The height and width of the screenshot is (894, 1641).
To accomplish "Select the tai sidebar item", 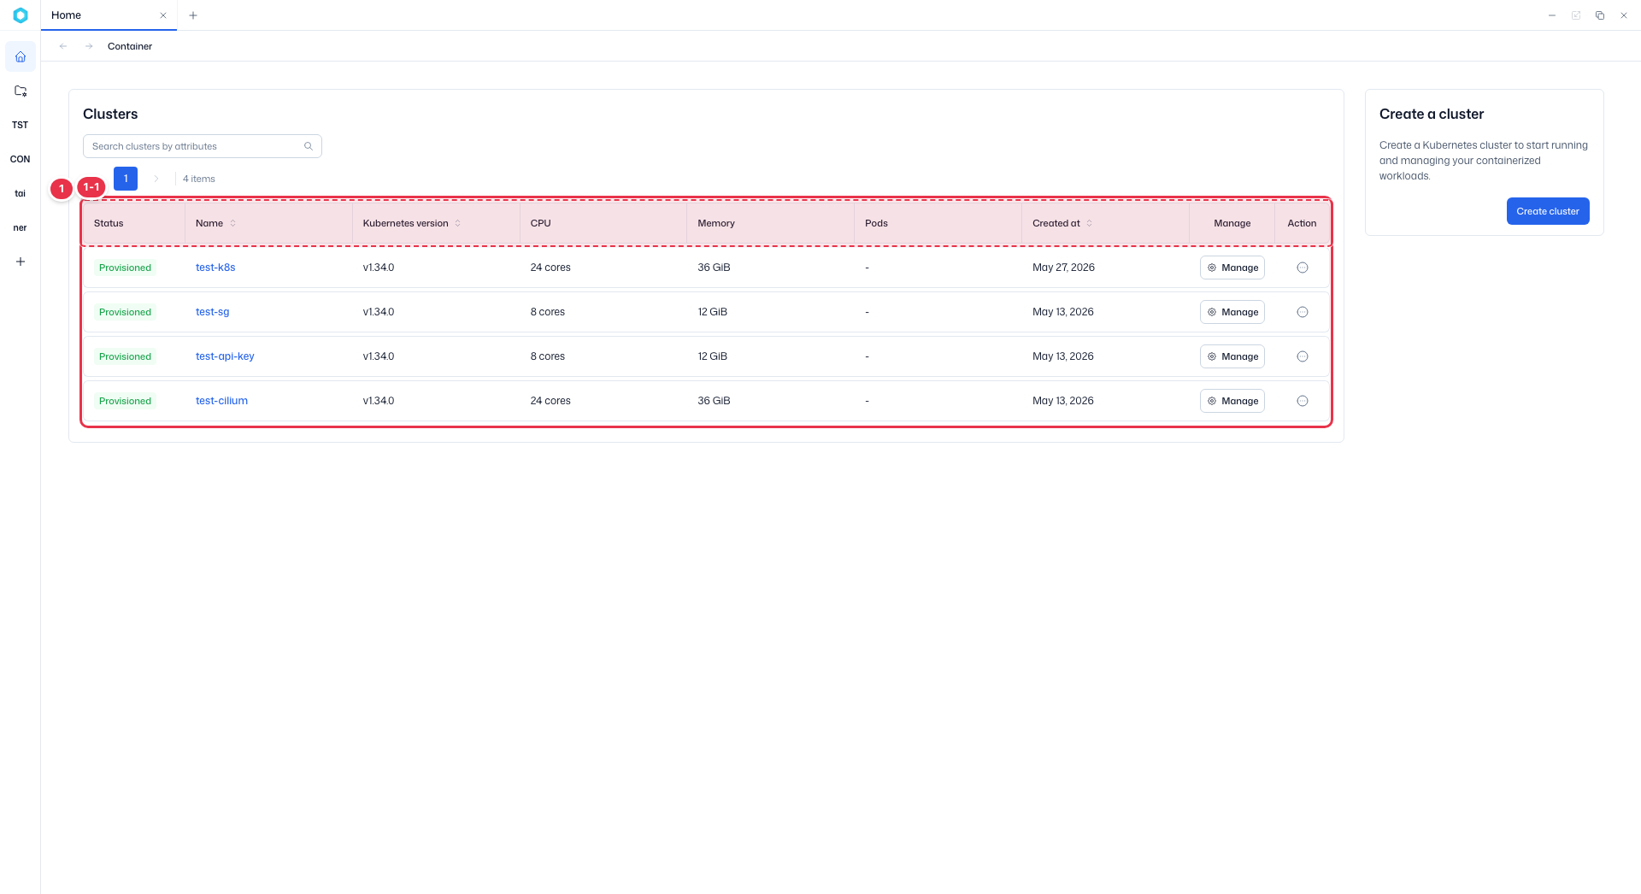I will 21,193.
